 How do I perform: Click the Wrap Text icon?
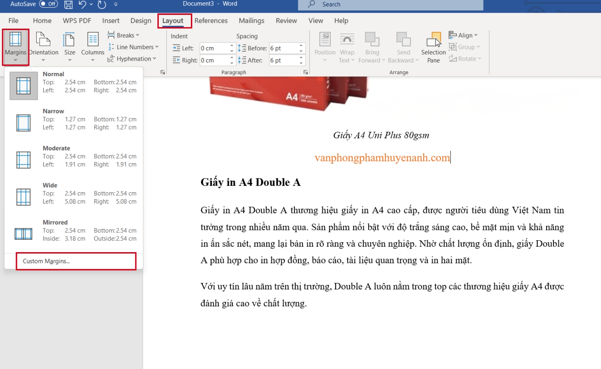coord(347,39)
